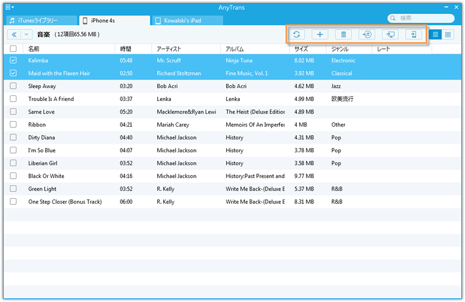
Task: Sort by アーティスト column header
Action: pyautogui.click(x=186, y=49)
